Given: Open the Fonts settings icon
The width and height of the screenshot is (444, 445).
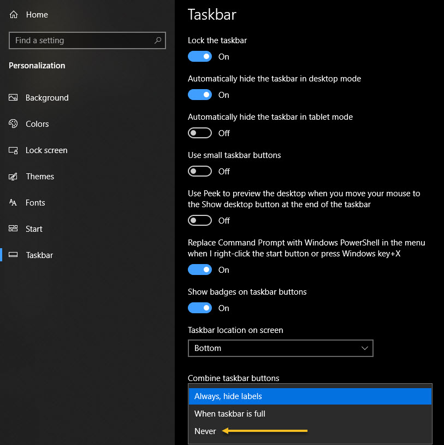Looking at the screenshot, I should (14, 202).
